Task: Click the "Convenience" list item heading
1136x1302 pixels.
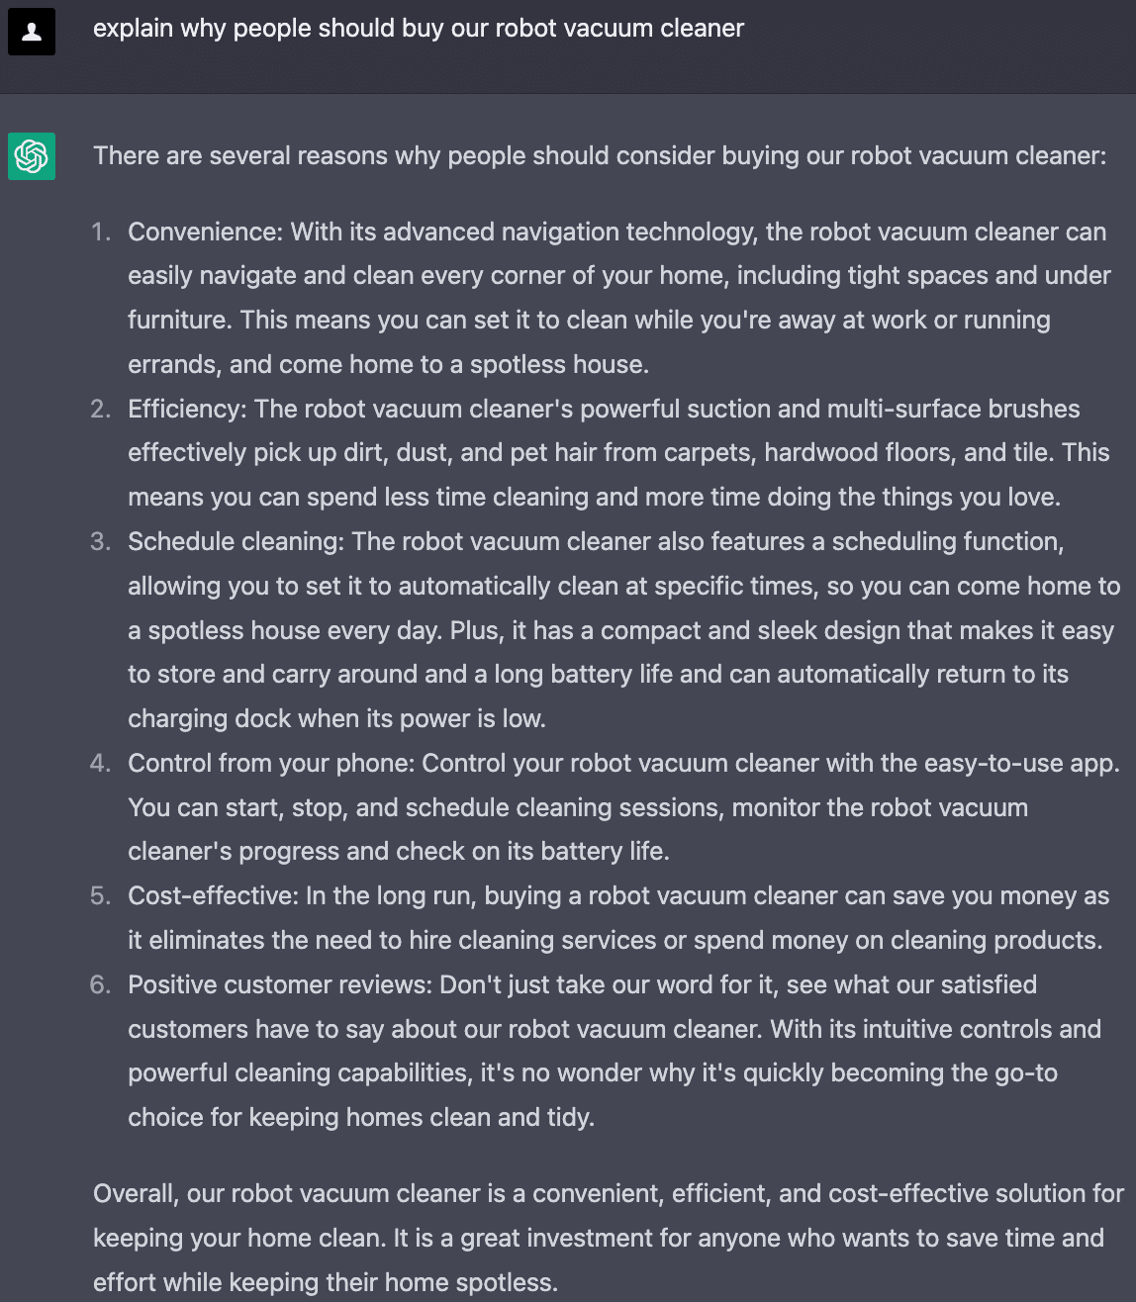Action: click(x=205, y=232)
